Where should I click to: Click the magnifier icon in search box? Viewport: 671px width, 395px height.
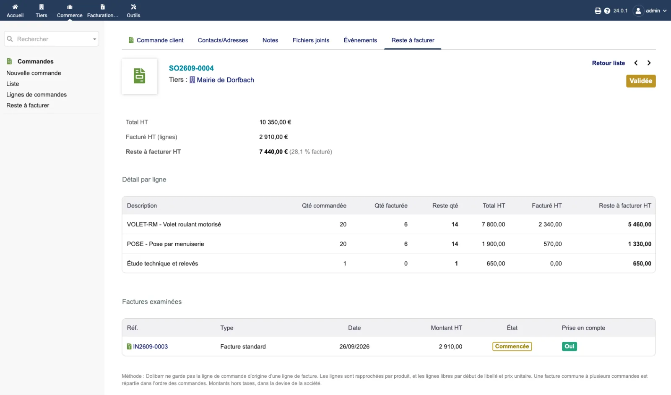[10, 39]
